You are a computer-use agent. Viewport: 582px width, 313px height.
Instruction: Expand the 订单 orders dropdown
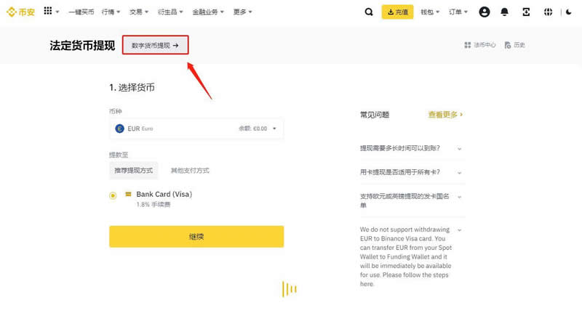coord(458,12)
